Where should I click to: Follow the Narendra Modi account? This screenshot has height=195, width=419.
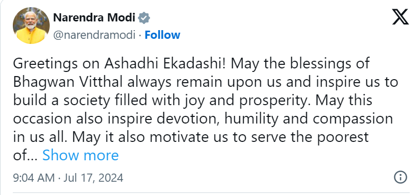coord(162,35)
